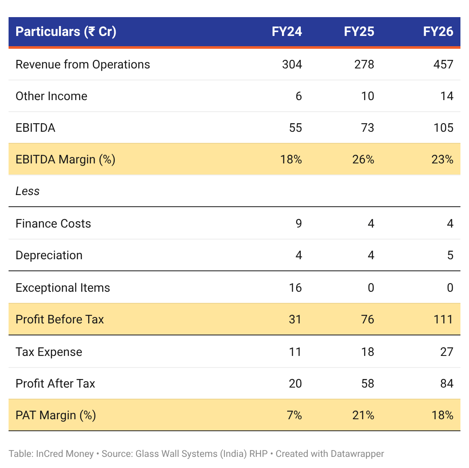Screen dimensions: 469x468
Task: Click the Particulars (₹ Cr) column header
Action: click(66, 32)
